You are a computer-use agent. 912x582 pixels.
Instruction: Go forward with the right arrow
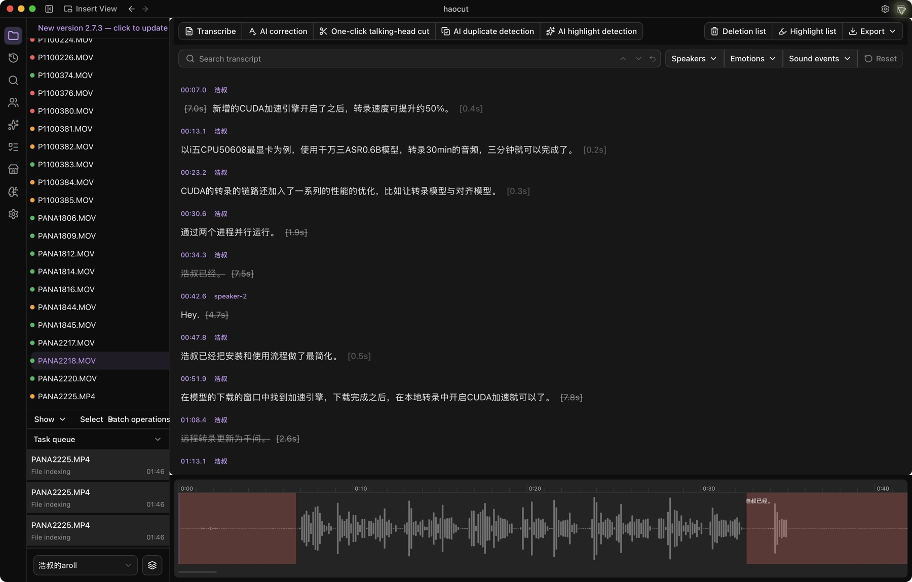point(145,9)
